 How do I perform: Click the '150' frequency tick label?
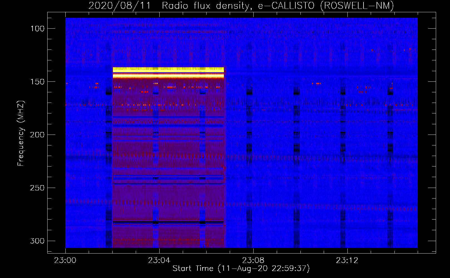(37, 82)
